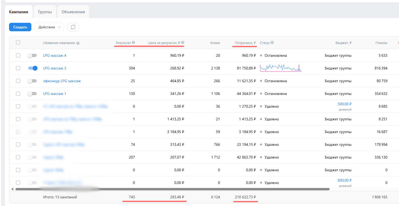
Task: Click the 500,00 ₽ daily budget link
Action: [x=345, y=104]
